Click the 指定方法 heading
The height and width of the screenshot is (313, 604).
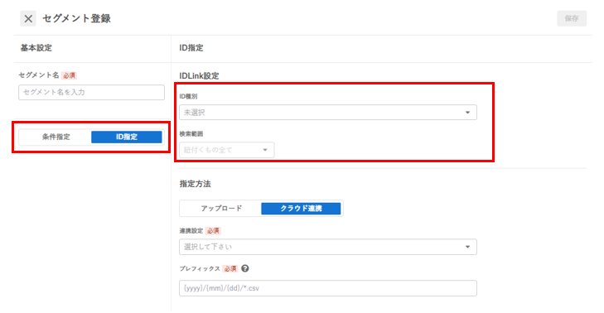coord(195,184)
